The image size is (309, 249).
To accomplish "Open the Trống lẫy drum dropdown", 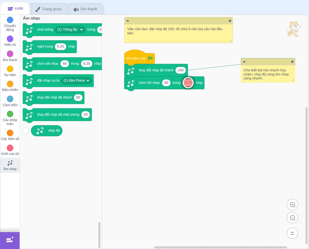I will [70, 30].
